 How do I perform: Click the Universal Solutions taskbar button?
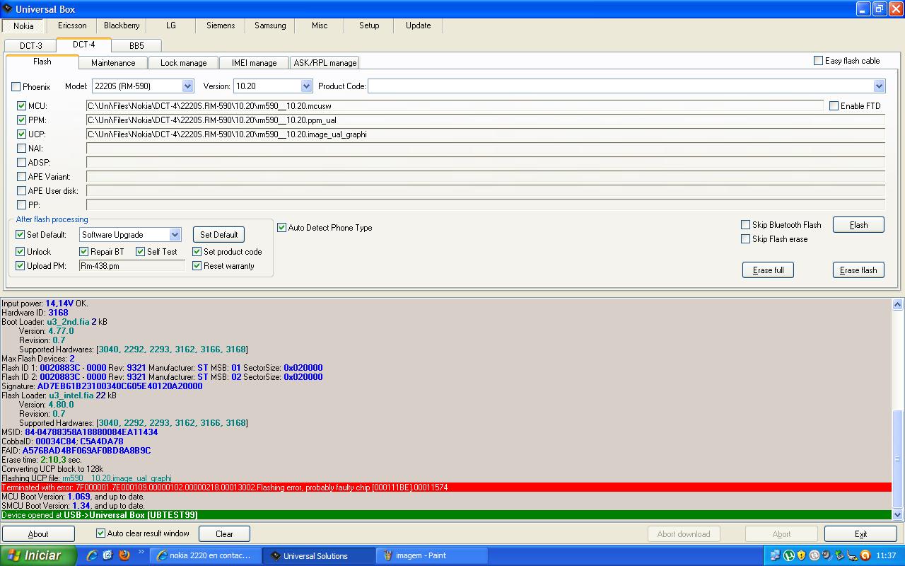point(319,555)
